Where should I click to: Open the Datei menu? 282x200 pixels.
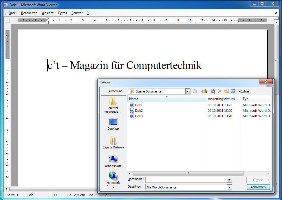point(12,13)
